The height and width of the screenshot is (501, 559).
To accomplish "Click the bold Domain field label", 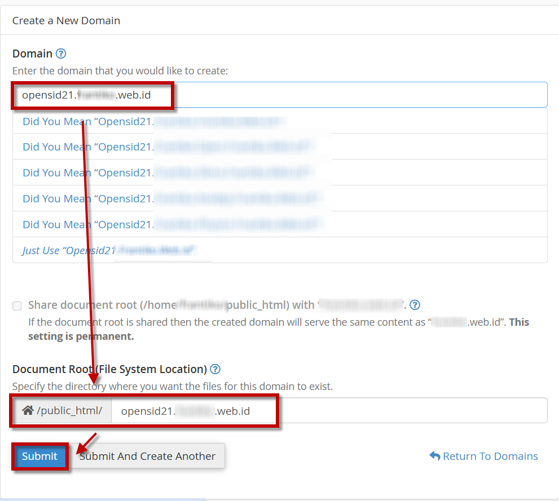I will click(32, 54).
